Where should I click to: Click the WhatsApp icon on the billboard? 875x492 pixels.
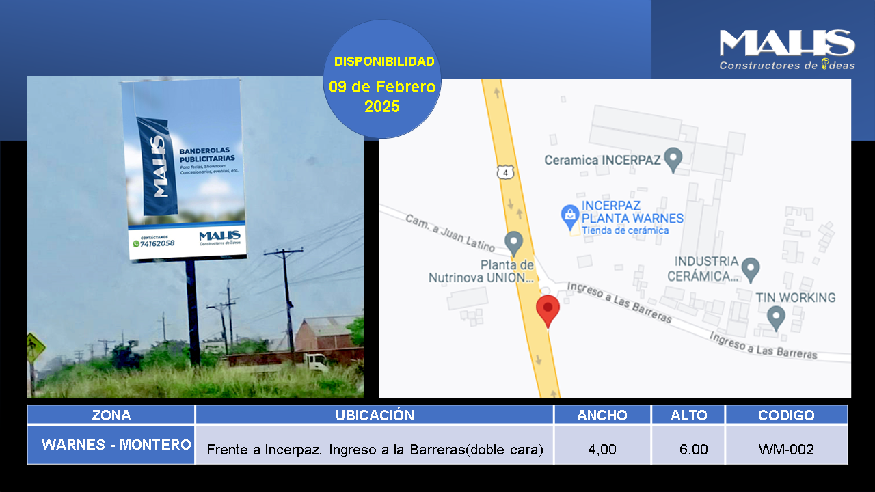pyautogui.click(x=136, y=243)
